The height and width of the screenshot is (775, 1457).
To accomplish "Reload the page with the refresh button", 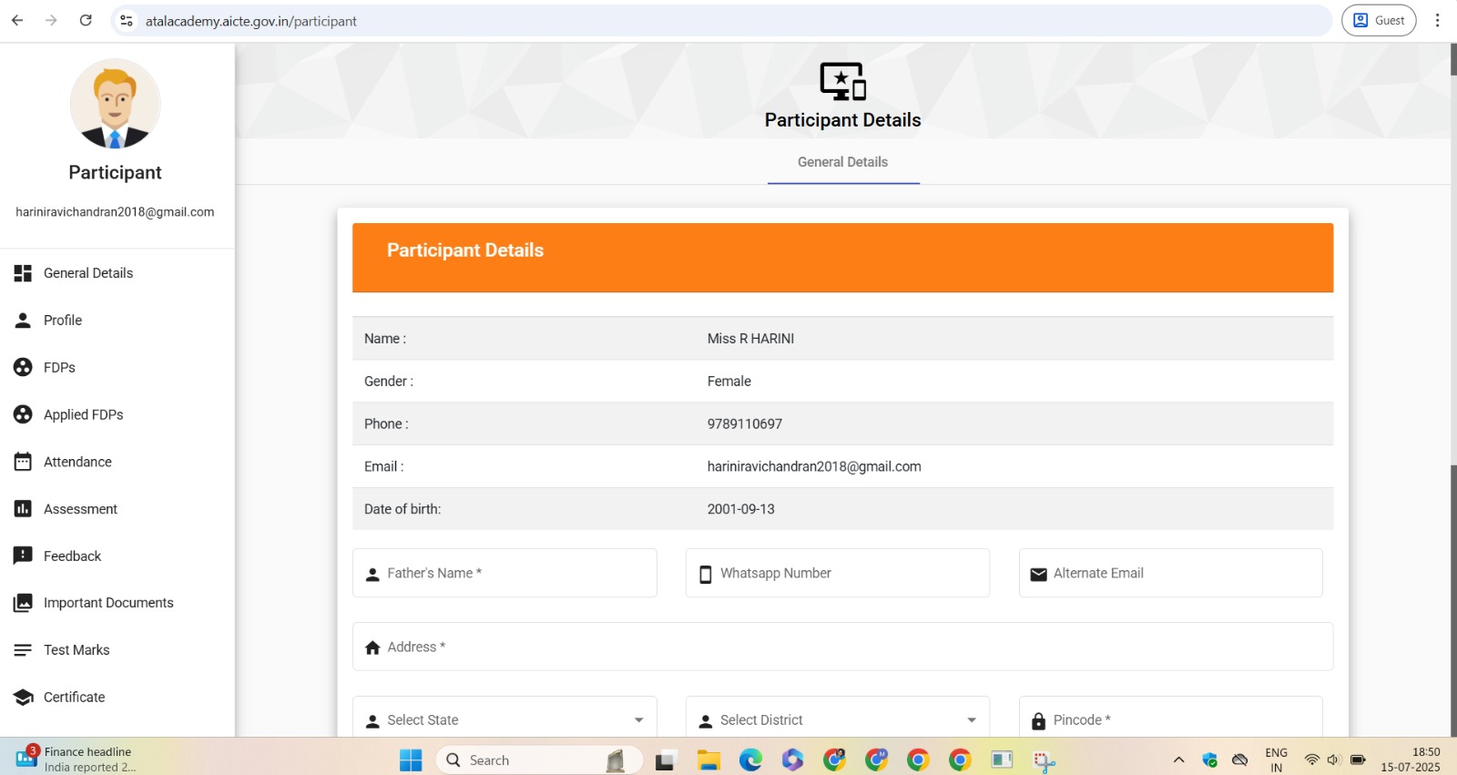I will (86, 20).
